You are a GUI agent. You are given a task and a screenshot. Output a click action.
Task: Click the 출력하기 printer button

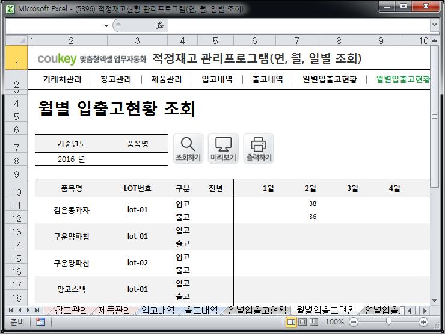coord(259,149)
